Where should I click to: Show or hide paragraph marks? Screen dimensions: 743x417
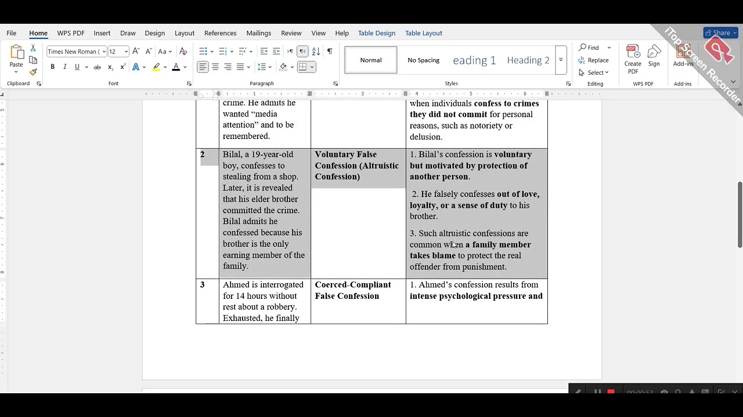[x=330, y=52]
